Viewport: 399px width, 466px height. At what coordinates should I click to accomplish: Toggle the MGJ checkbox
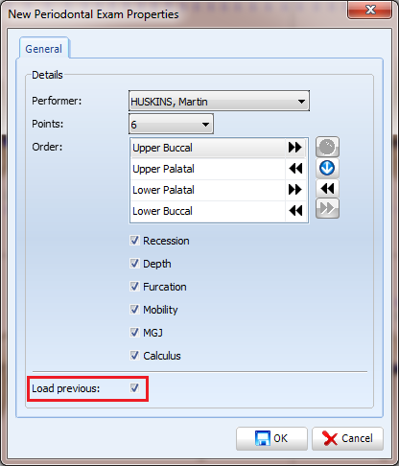point(134,333)
